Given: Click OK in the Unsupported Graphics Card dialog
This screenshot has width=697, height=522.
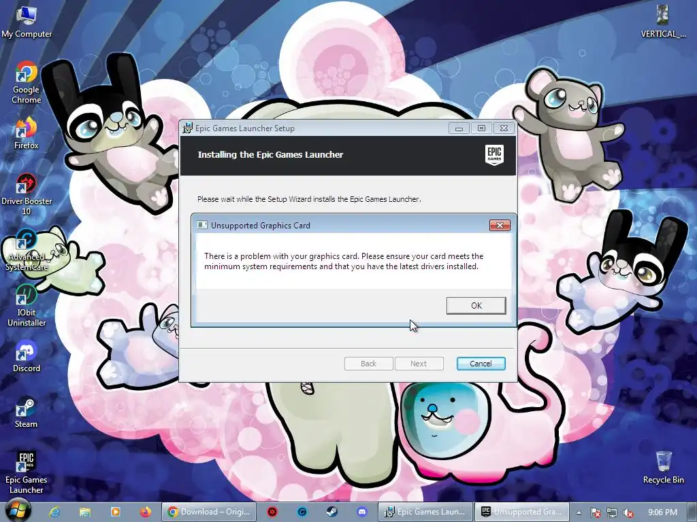Looking at the screenshot, I should click(x=476, y=305).
